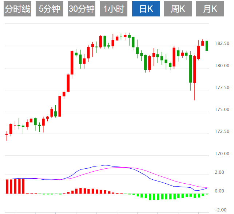Select the 5分钟 interval tab

coord(49,9)
